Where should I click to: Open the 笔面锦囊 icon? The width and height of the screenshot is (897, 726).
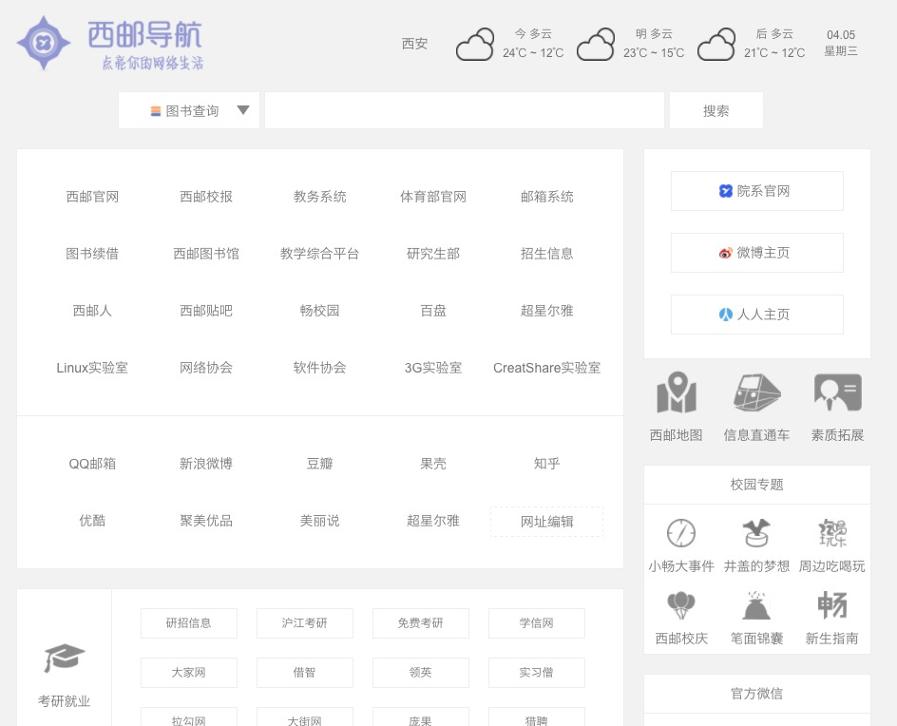756,605
